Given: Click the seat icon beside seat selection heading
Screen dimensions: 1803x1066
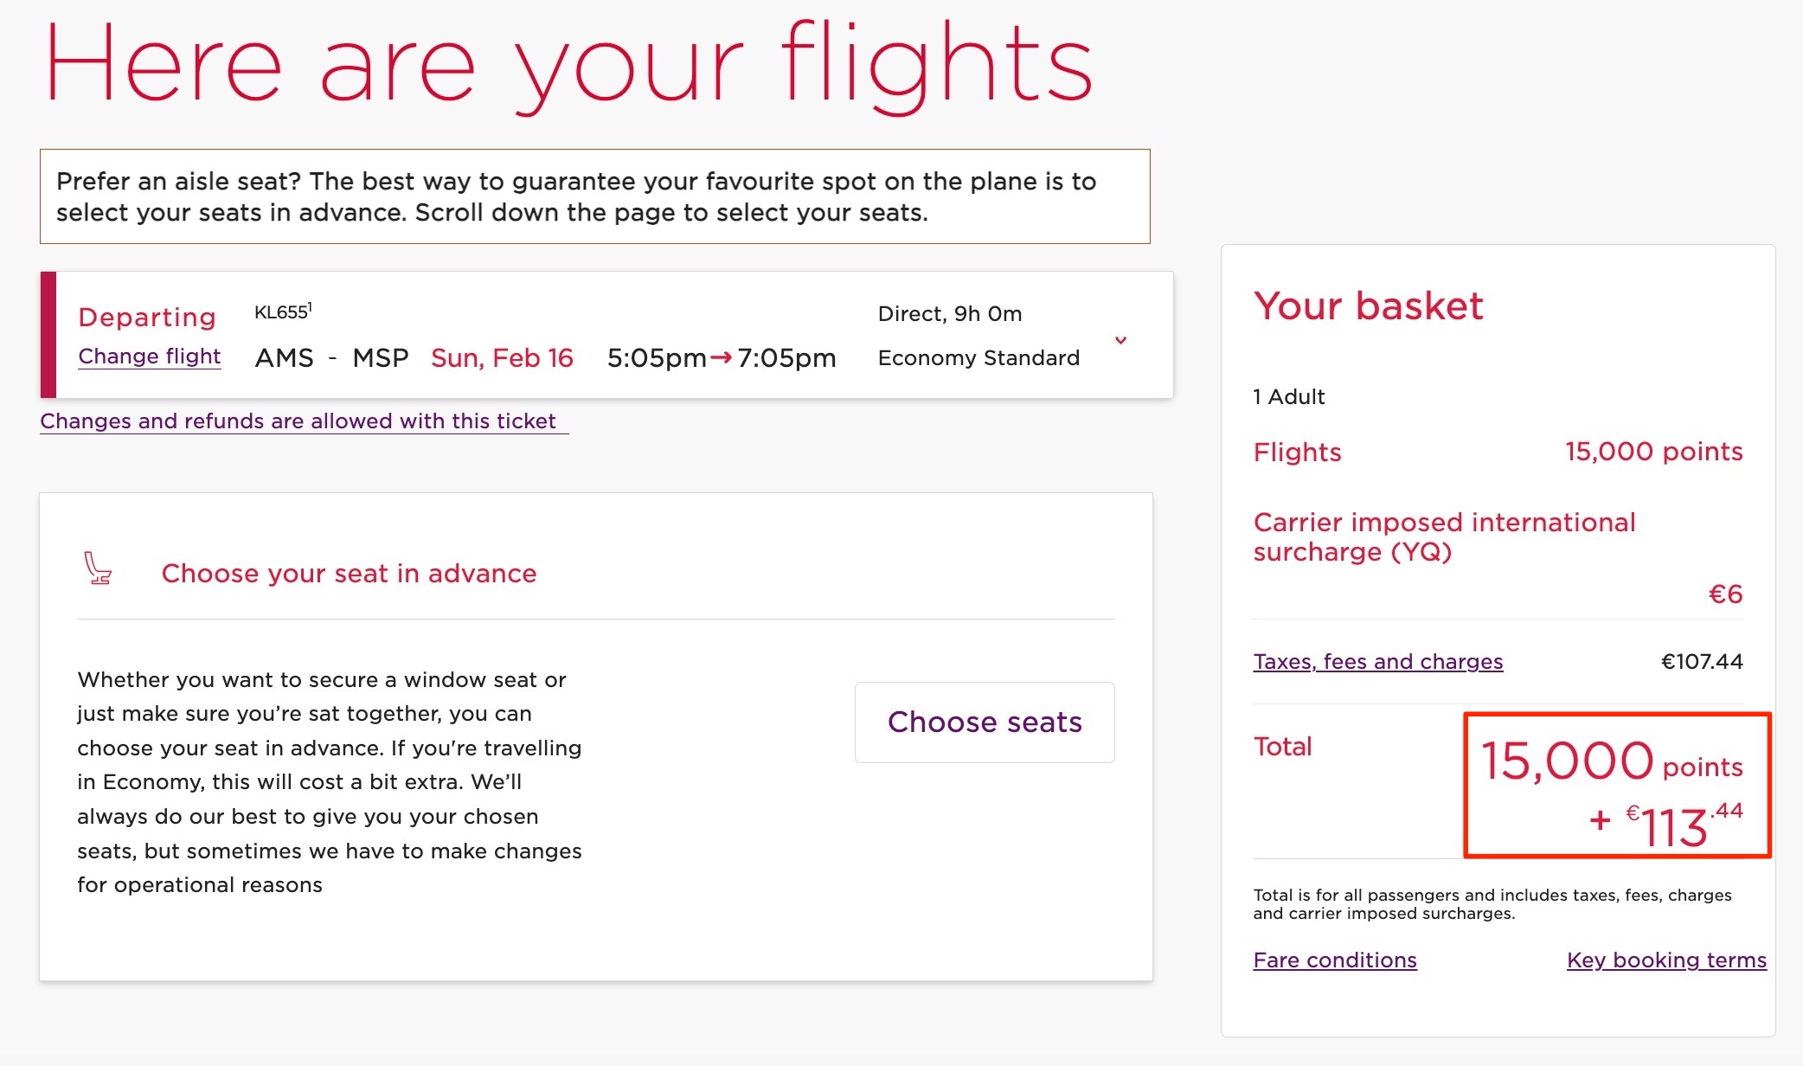Looking at the screenshot, I should 98,571.
